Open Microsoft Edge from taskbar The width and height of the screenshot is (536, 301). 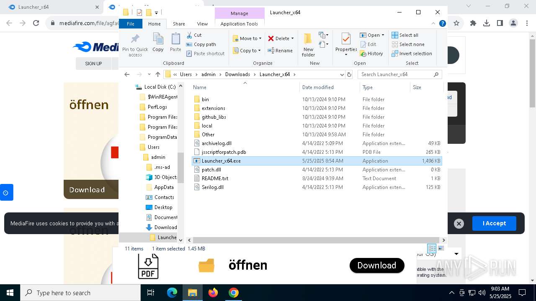pyautogui.click(x=172, y=293)
